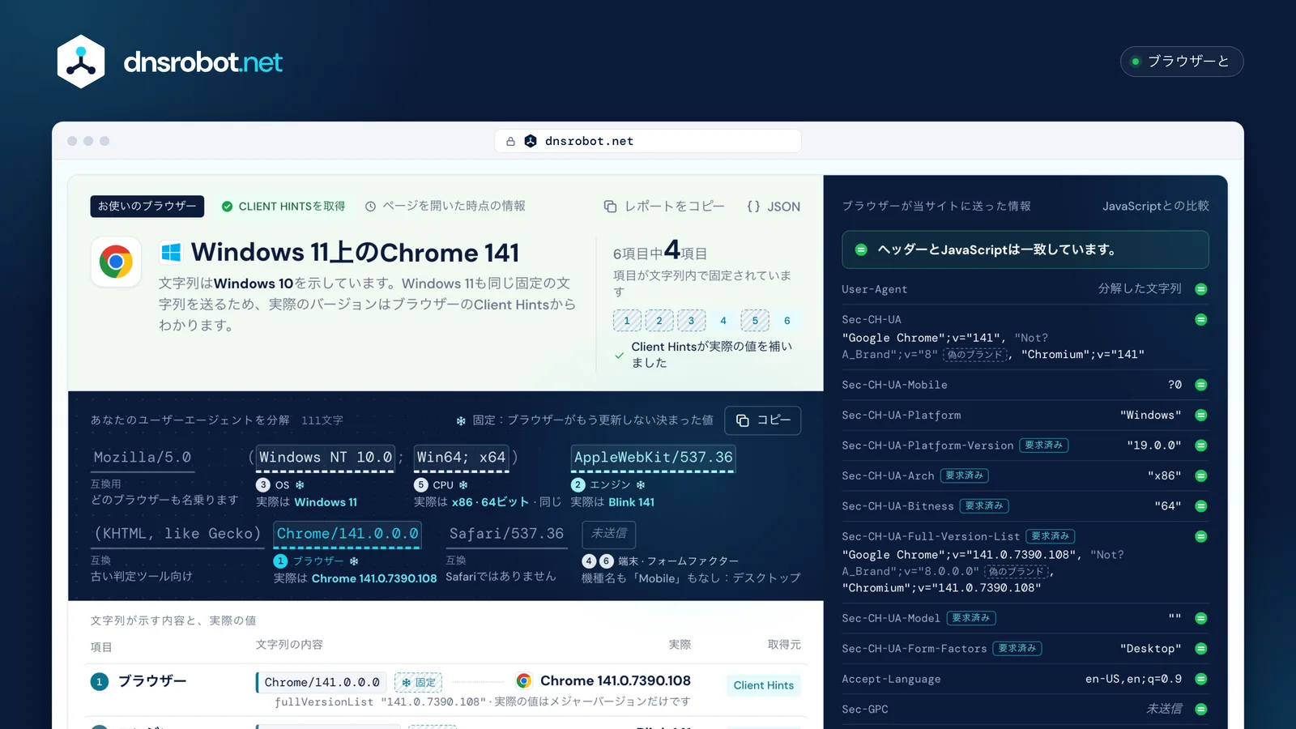Select the お使いのブラウザー tab badge

click(x=147, y=206)
